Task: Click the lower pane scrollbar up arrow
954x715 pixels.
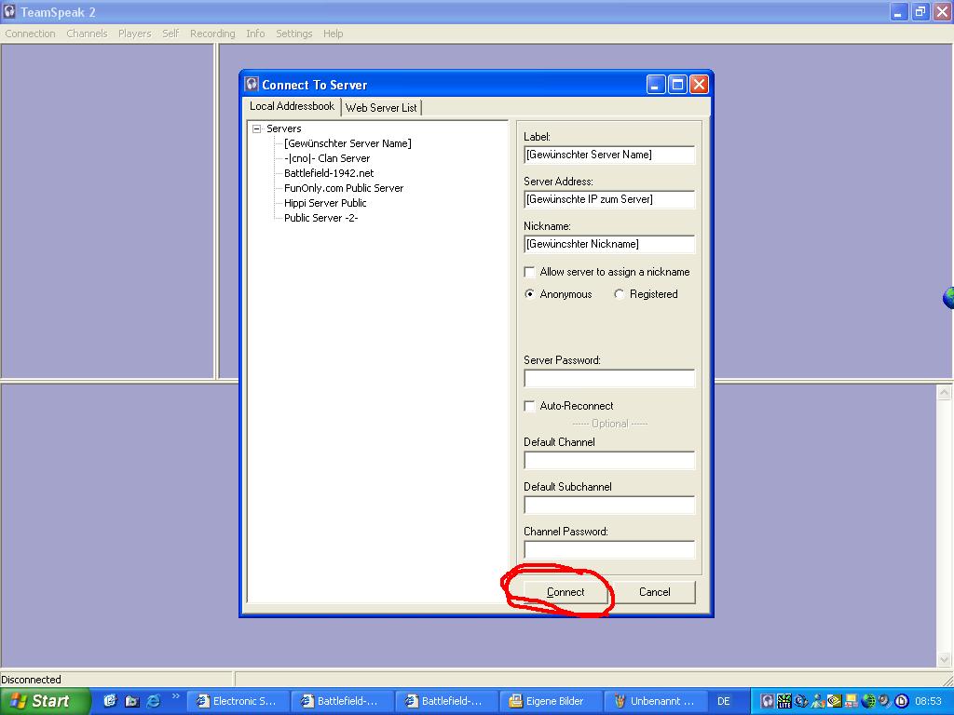Action: (x=944, y=393)
